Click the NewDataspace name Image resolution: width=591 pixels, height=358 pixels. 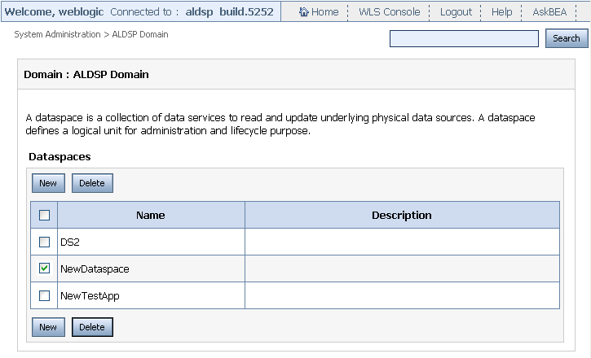tap(95, 269)
